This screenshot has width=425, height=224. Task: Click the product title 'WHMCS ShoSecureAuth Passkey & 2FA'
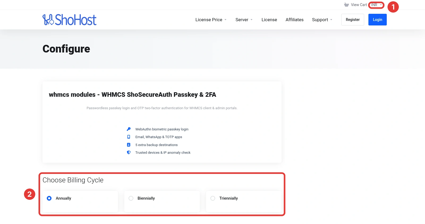pos(159,95)
